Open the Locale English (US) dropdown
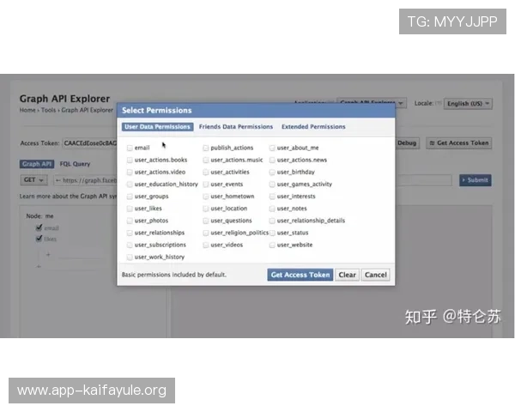Viewport: 515px width, 412px height. point(468,104)
